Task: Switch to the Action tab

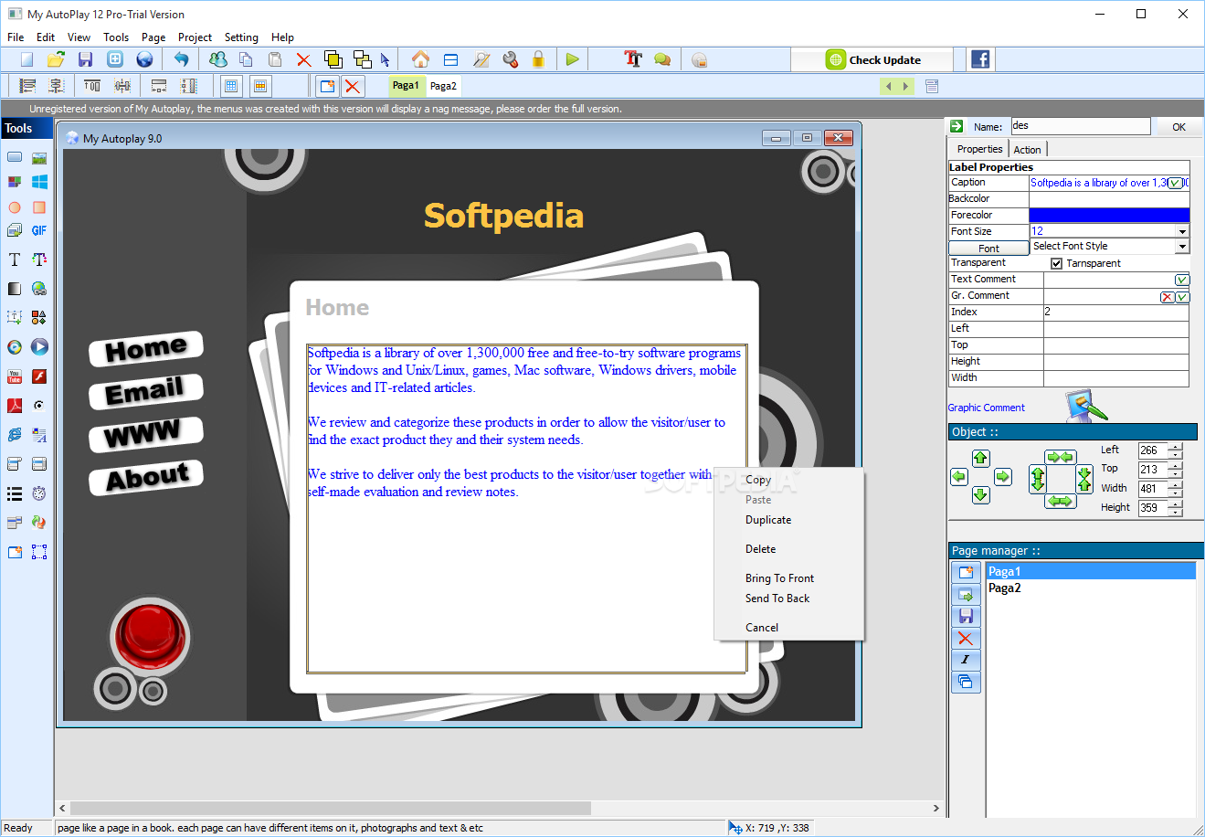Action: click(x=1027, y=150)
